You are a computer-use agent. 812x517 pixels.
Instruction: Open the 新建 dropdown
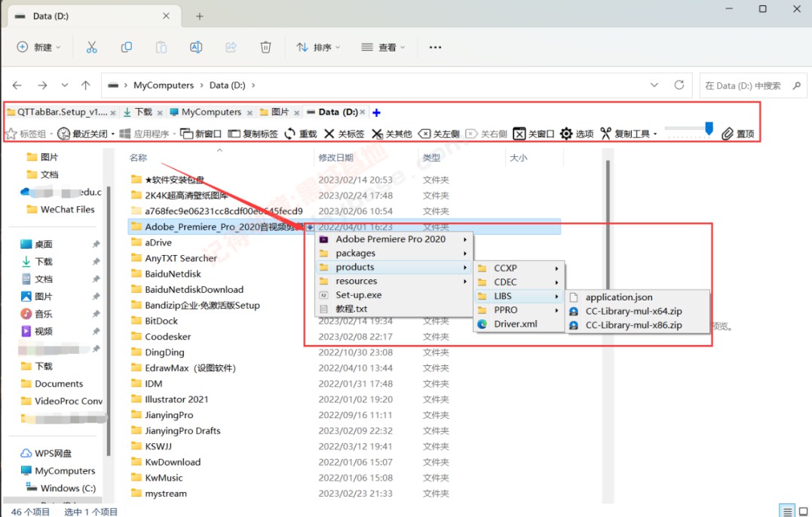click(39, 48)
